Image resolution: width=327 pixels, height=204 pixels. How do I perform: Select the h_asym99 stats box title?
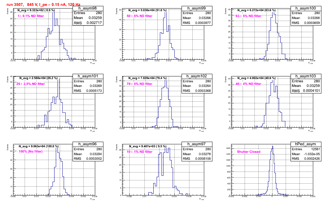(197, 8)
